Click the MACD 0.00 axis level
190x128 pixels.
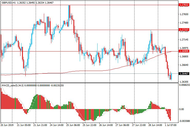tap(182, 109)
